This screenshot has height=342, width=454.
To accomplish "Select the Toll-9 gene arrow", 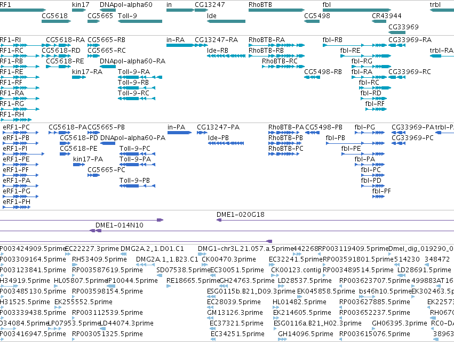I will tap(140, 21).
